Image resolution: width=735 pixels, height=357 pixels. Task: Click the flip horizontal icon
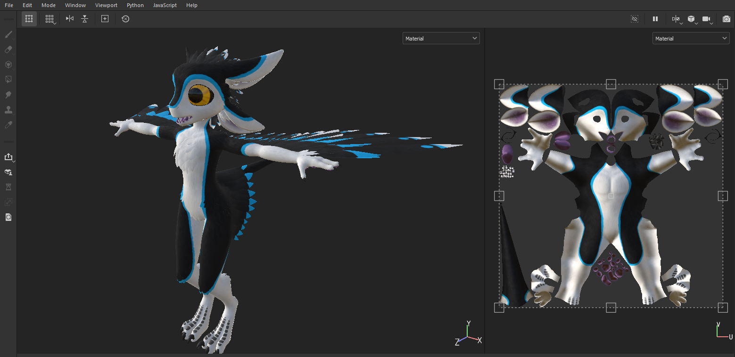(70, 19)
